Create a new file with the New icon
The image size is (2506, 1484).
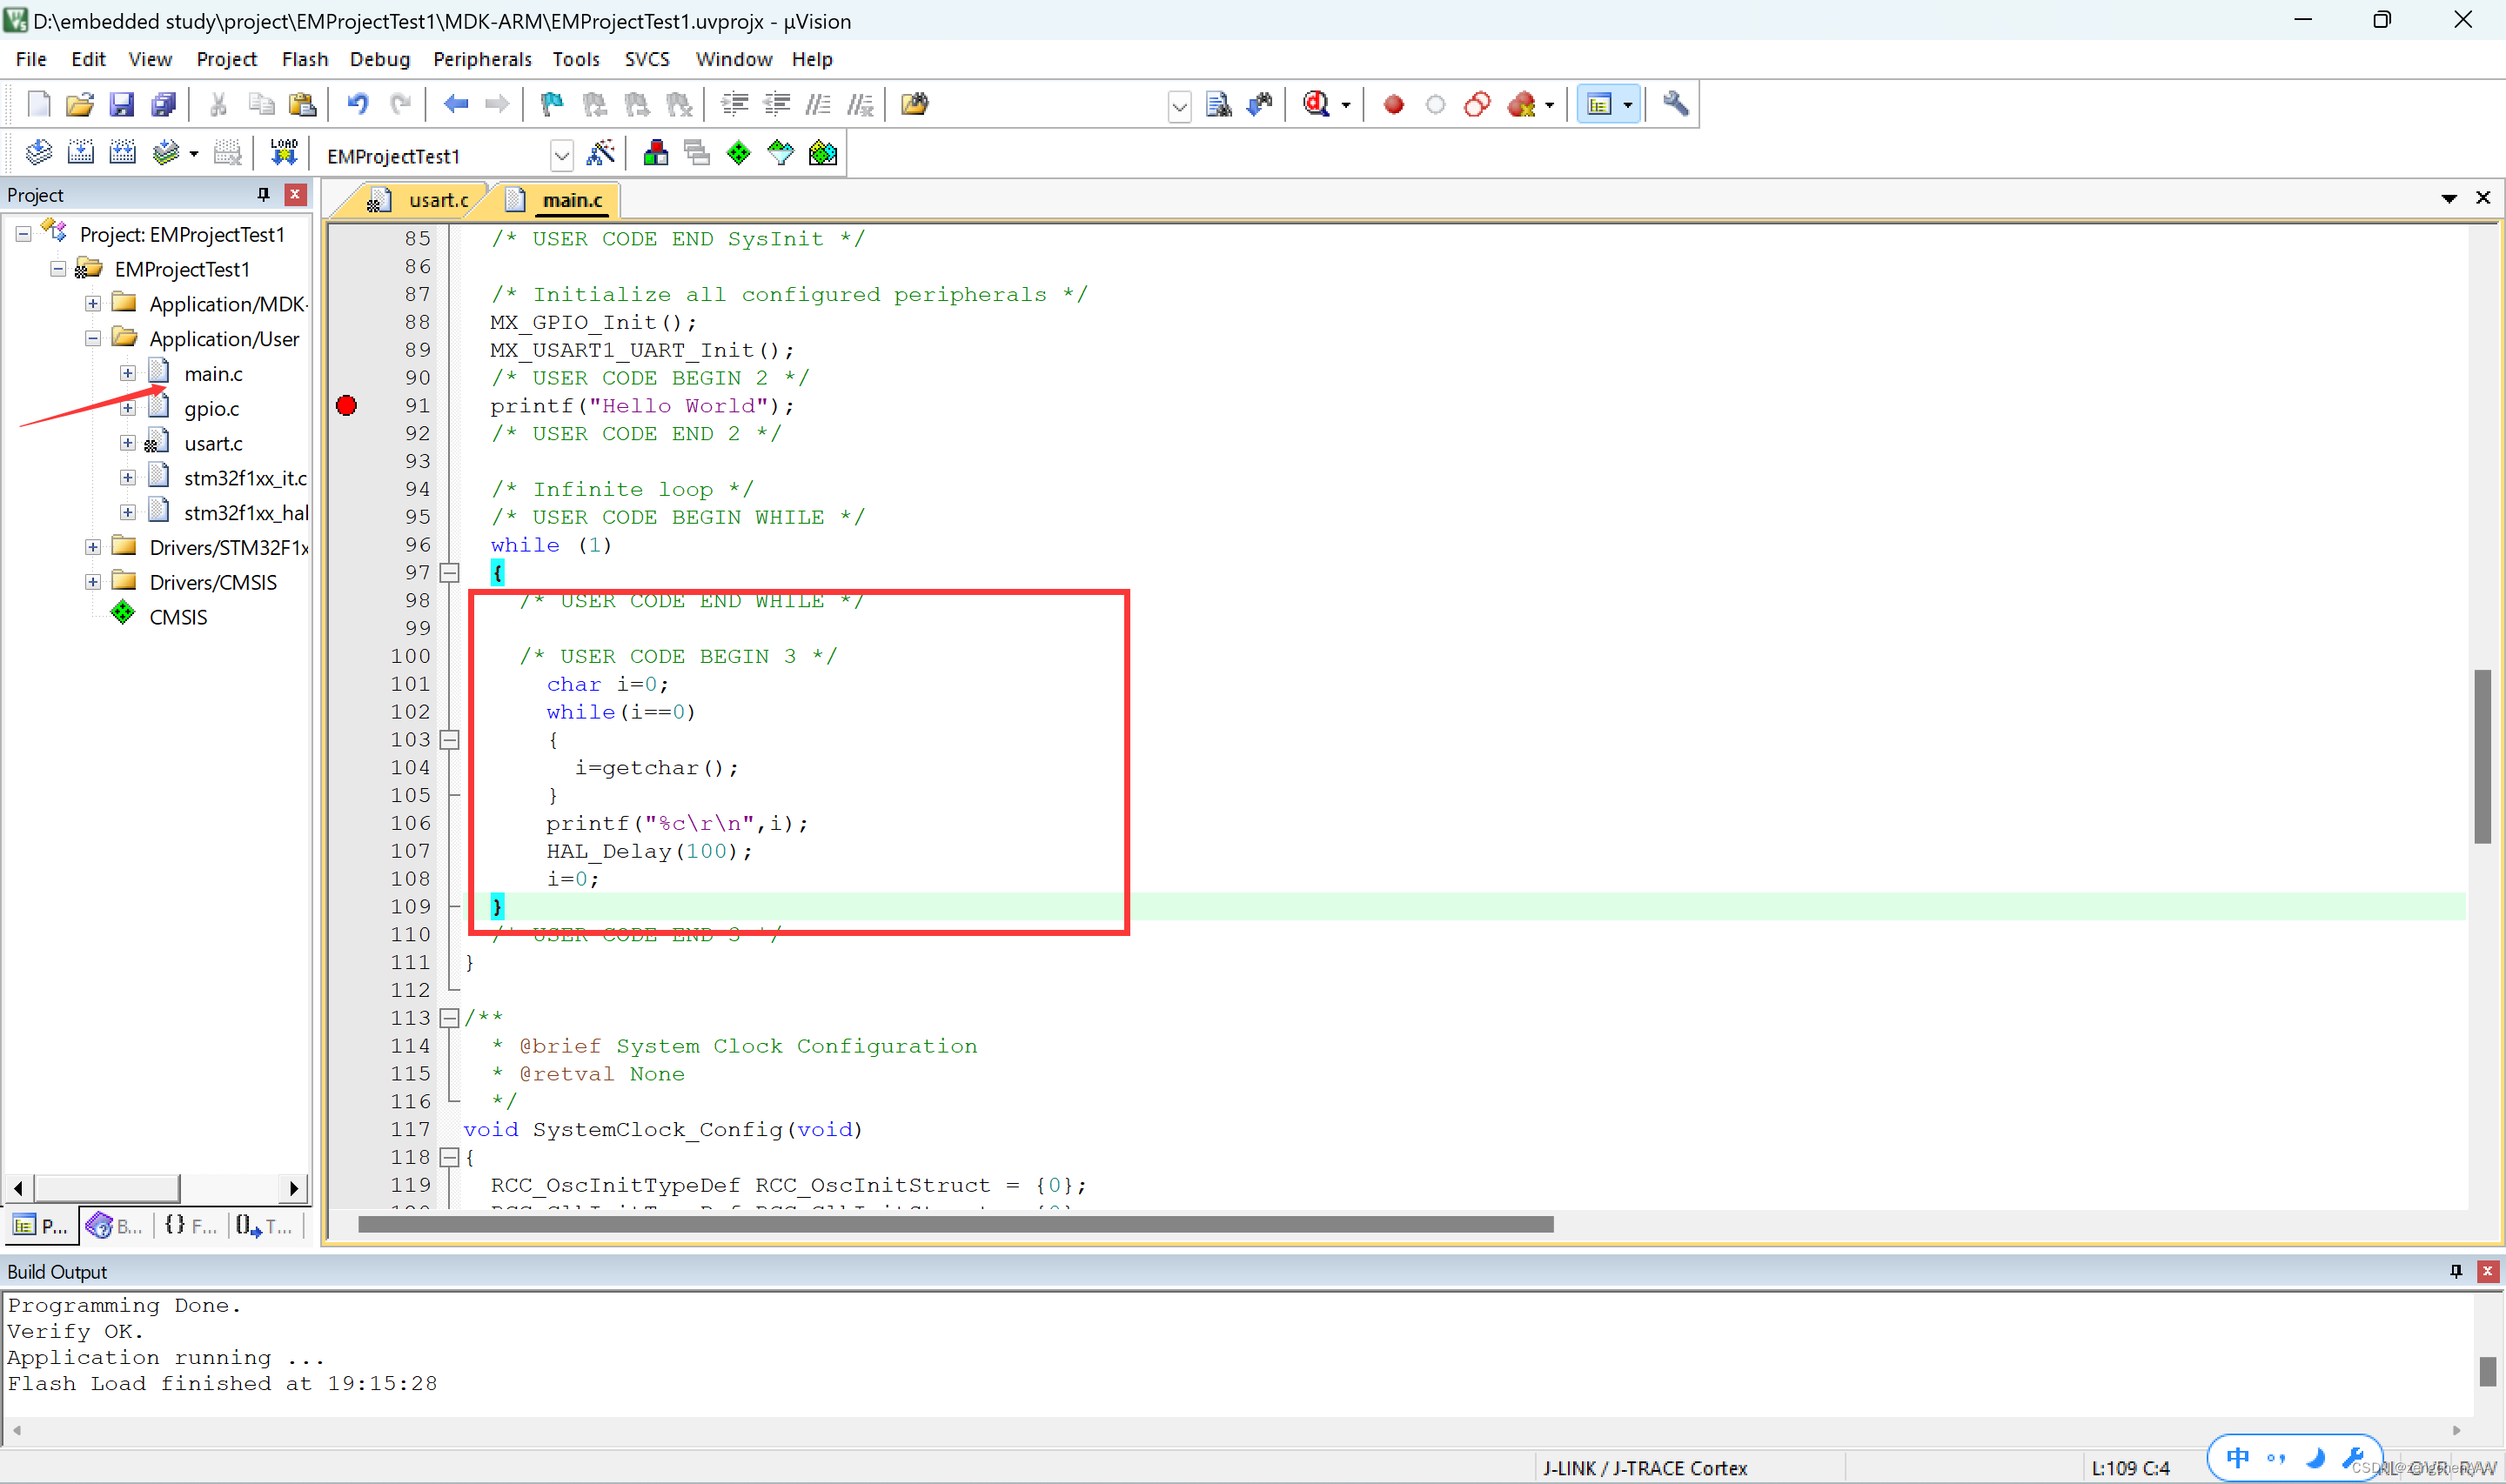38,104
